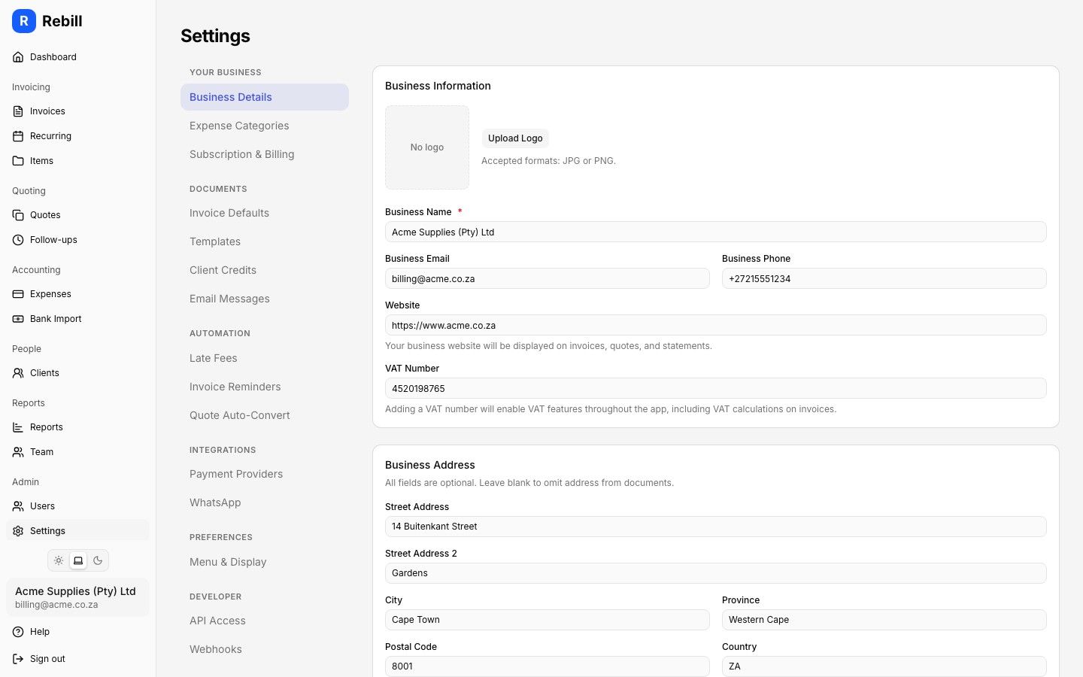Open Webhooks developer settings

pyautogui.click(x=265, y=649)
